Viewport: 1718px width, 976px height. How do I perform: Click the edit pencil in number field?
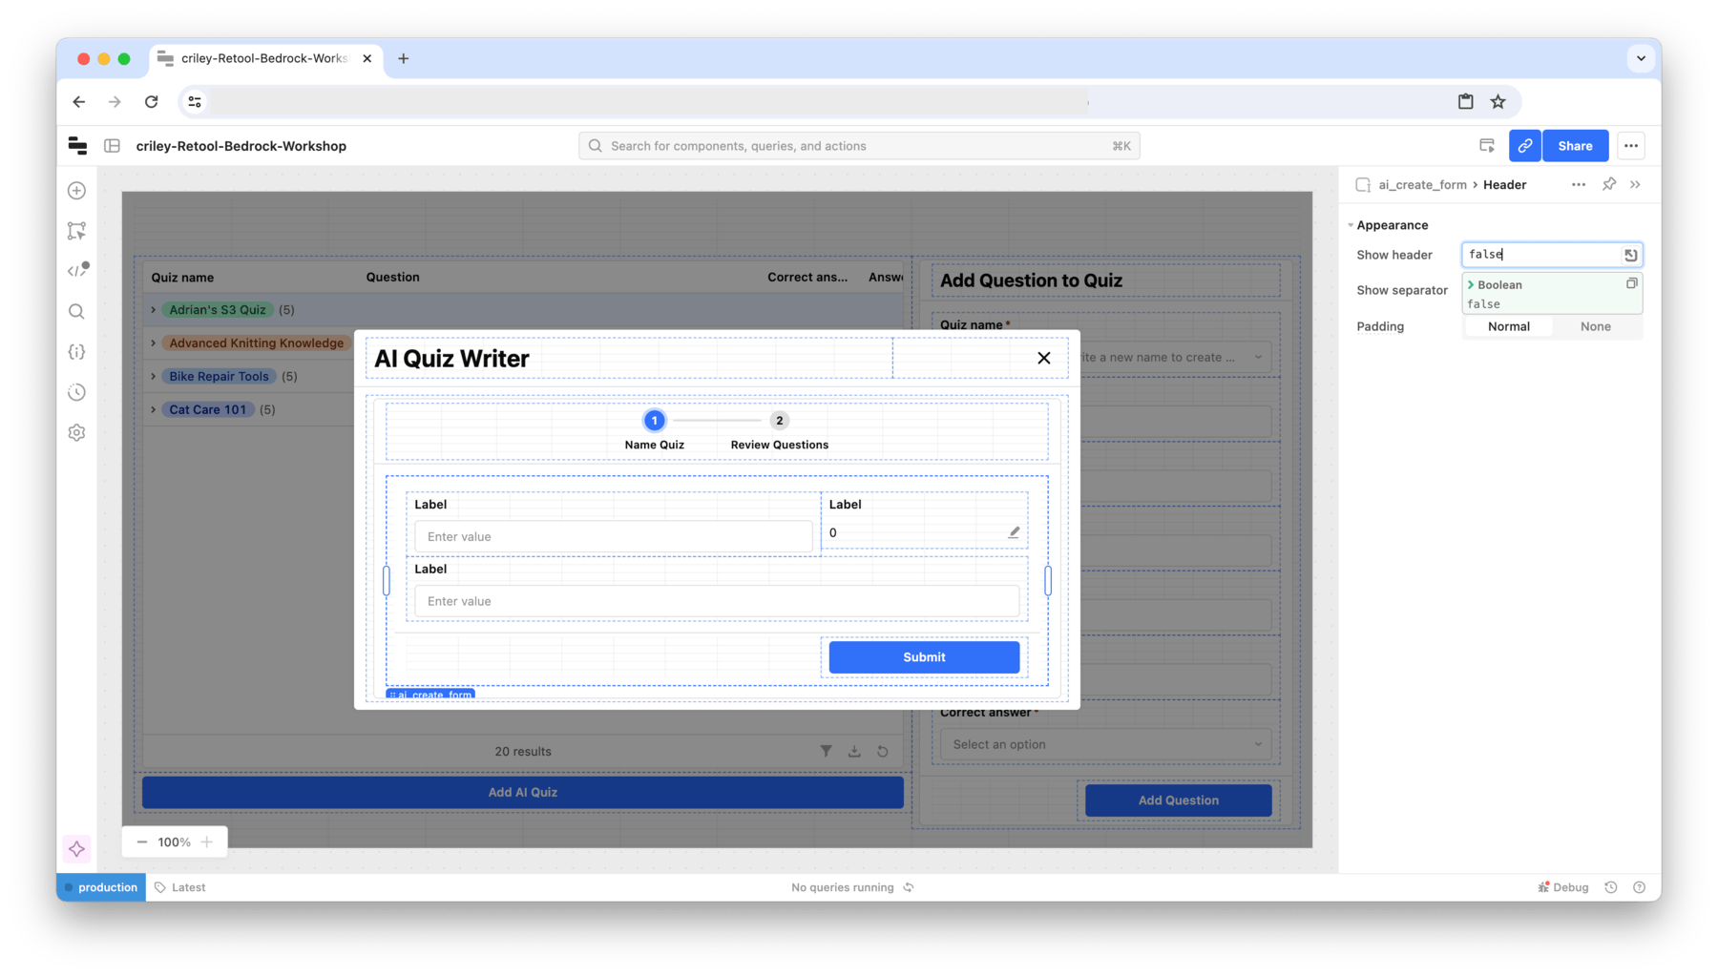1014,532
